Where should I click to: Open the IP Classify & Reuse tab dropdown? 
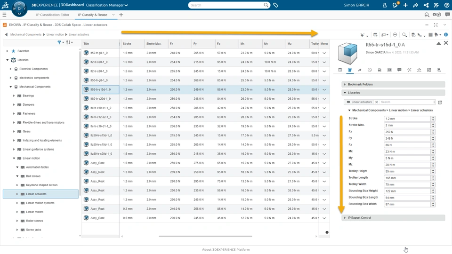pyautogui.click(x=113, y=15)
